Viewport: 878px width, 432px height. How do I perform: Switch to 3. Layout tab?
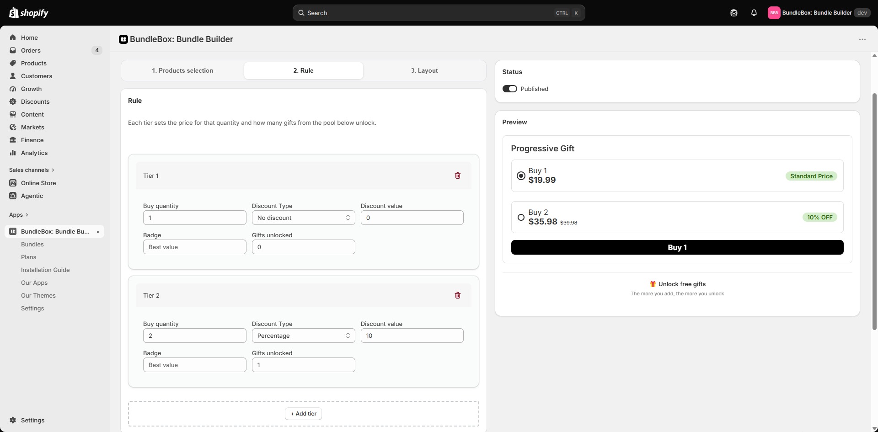424,70
